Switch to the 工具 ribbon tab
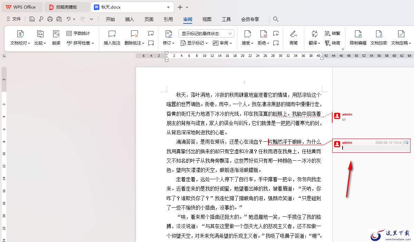This screenshot has height=242, width=414. 226,19
